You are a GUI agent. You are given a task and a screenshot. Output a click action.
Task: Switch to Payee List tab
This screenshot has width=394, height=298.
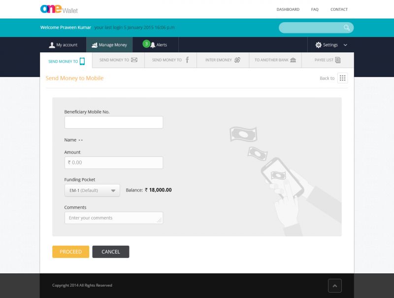point(328,60)
